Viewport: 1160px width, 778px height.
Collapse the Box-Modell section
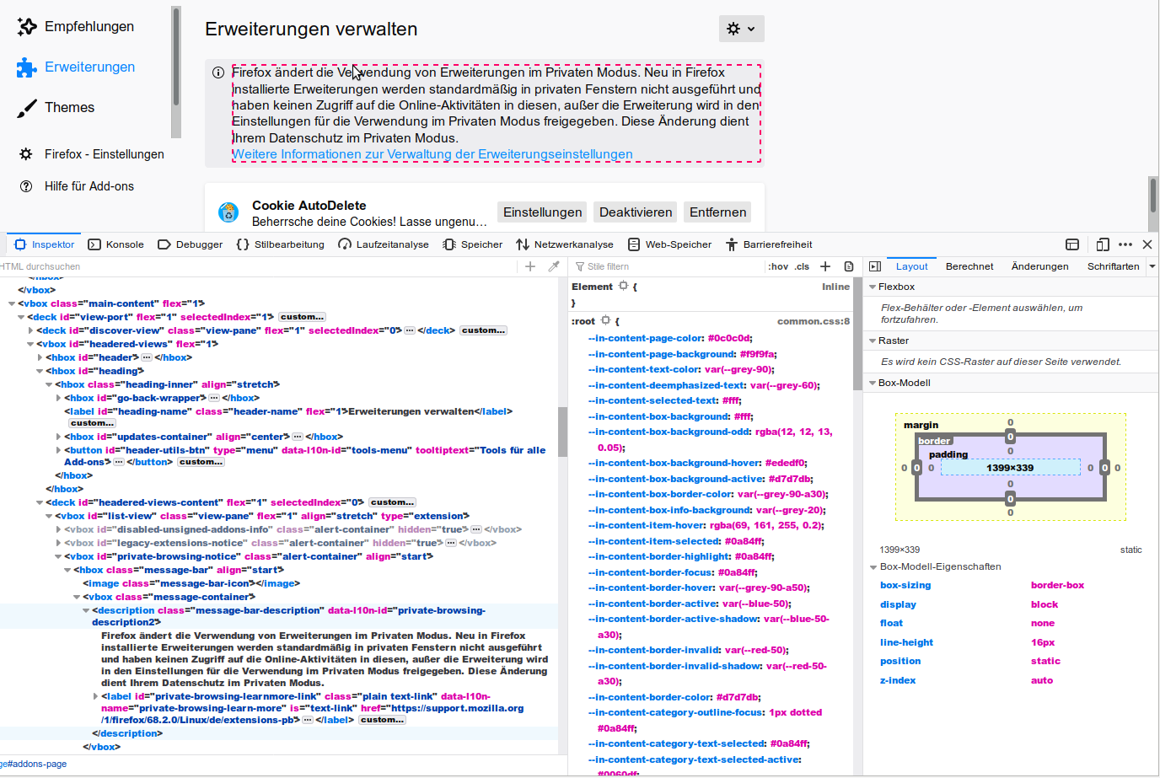[x=873, y=383]
